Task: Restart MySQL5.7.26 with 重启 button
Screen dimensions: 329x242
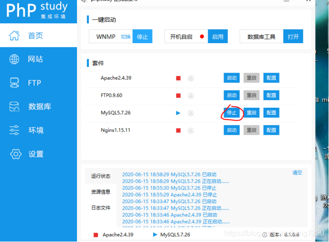Action: 252,112
